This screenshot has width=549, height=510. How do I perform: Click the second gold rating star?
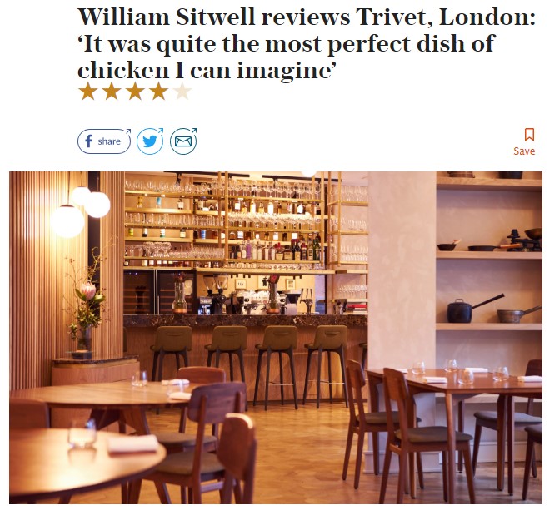(112, 92)
